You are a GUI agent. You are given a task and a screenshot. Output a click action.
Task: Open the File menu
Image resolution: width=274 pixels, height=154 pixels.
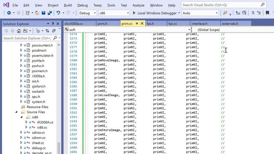pyautogui.click(x=15, y=5)
